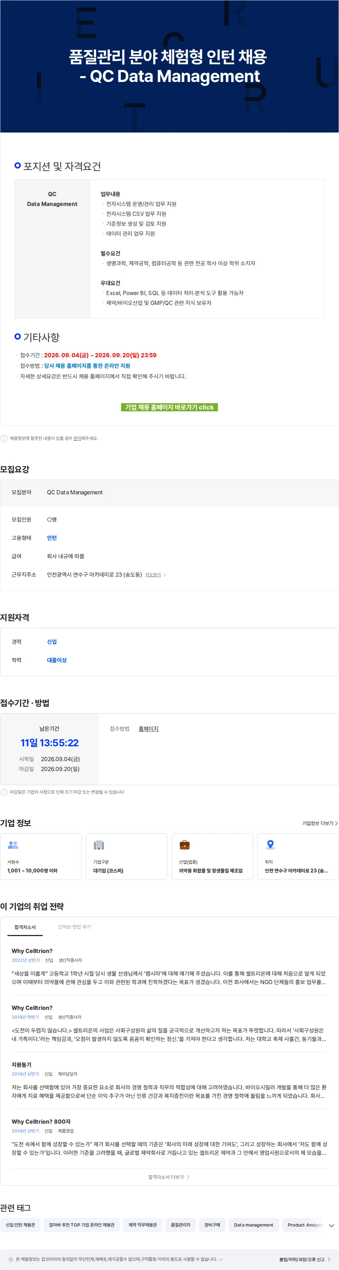Select the 장비구매 tag
Viewport: 339px width, 1270px height.
[212, 1225]
